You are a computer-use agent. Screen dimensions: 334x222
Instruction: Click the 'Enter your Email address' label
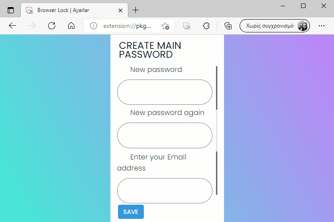(x=152, y=163)
